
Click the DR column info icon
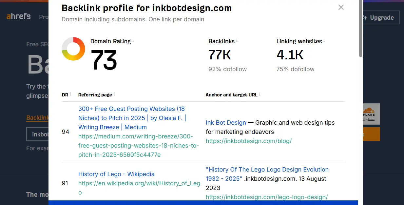70,94
